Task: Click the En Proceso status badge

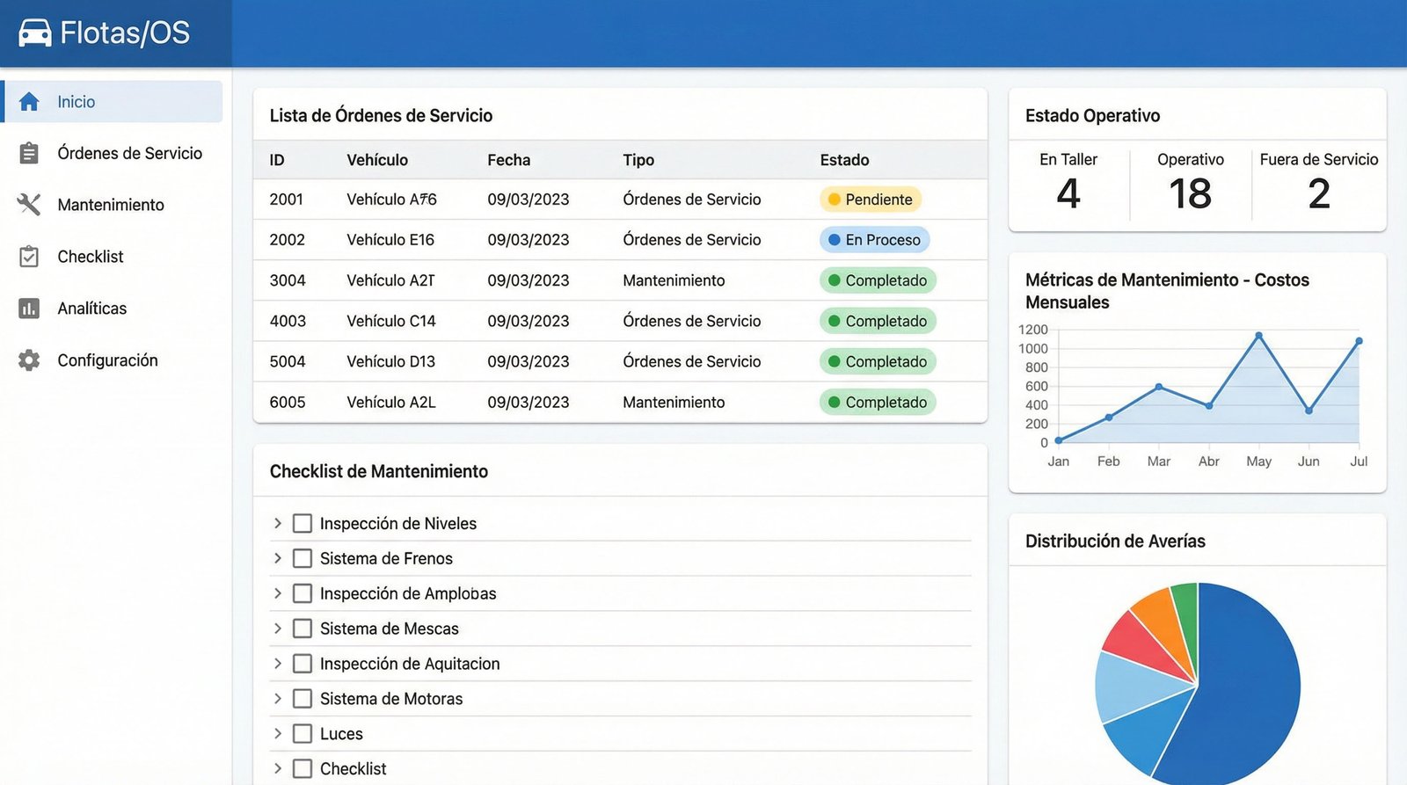Action: pyautogui.click(x=874, y=240)
